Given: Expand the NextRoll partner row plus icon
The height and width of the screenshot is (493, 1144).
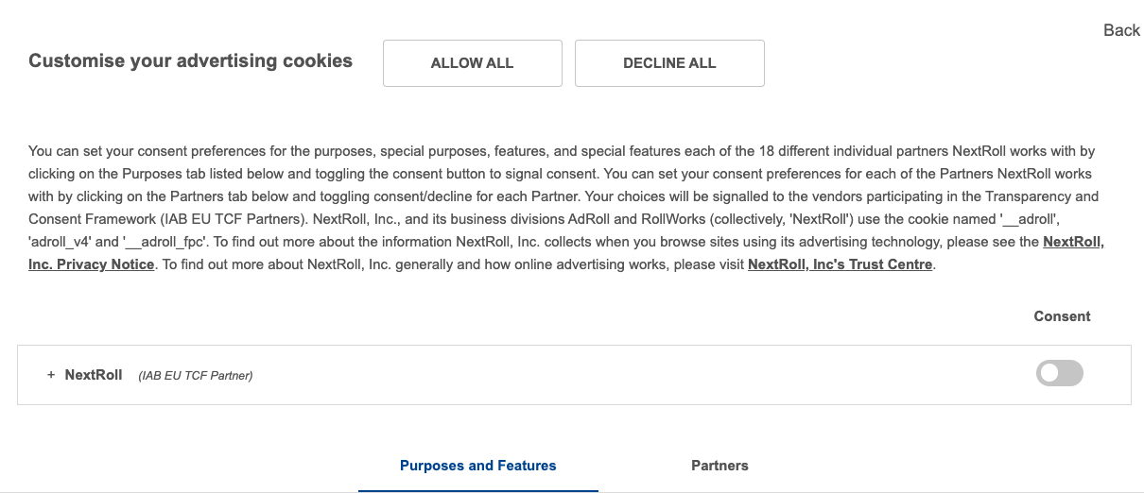Looking at the screenshot, I should tap(51, 375).
